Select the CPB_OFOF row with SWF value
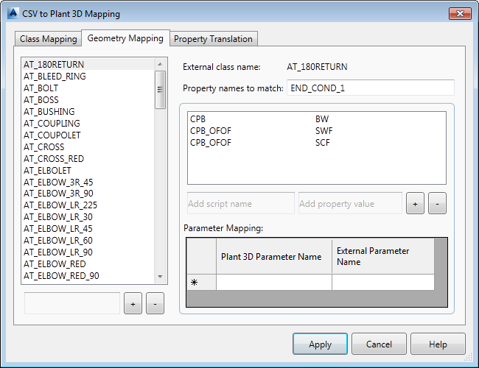 [316, 131]
